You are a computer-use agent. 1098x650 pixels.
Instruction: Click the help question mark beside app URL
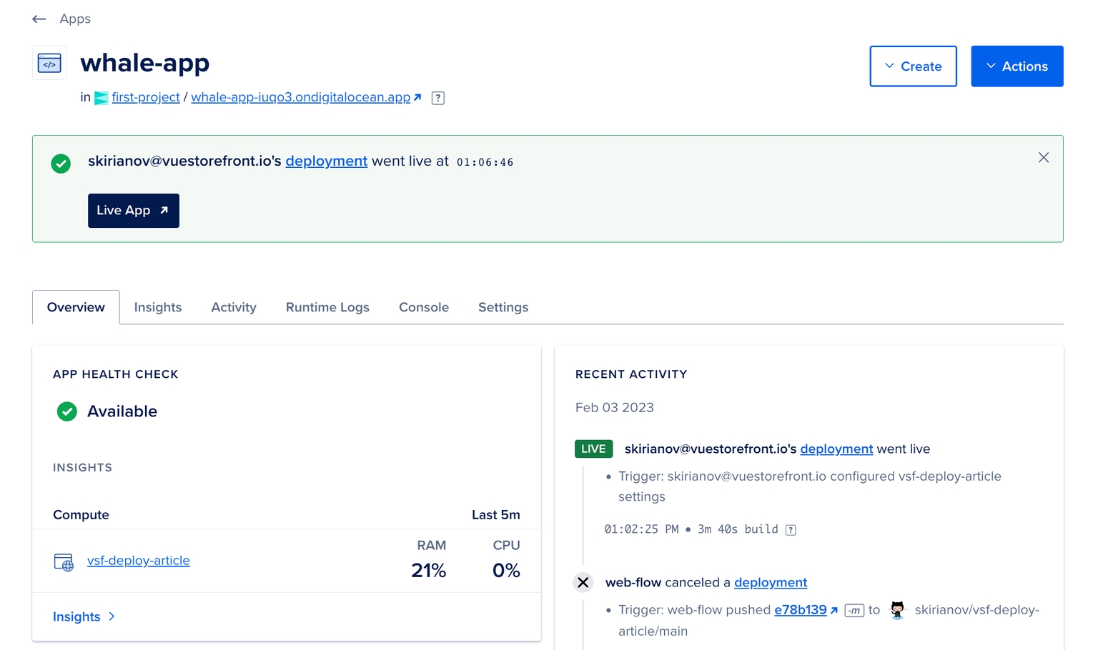[x=438, y=99]
